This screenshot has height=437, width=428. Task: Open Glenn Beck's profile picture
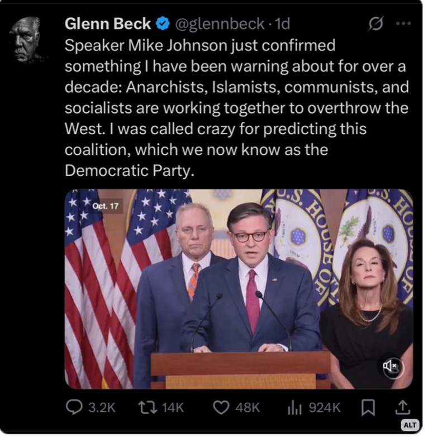click(25, 39)
